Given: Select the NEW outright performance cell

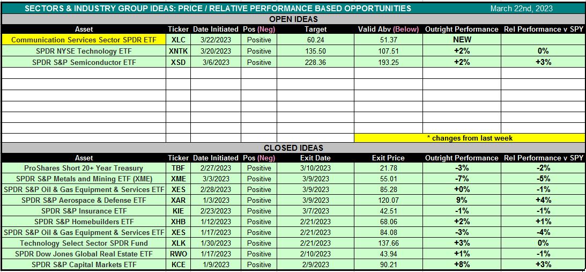Looking at the screenshot, I should coord(461,40).
